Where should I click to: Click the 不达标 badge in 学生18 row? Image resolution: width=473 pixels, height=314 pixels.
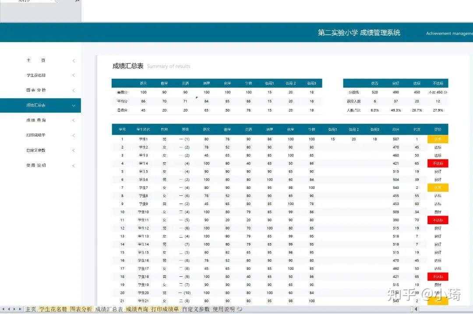[438, 277]
